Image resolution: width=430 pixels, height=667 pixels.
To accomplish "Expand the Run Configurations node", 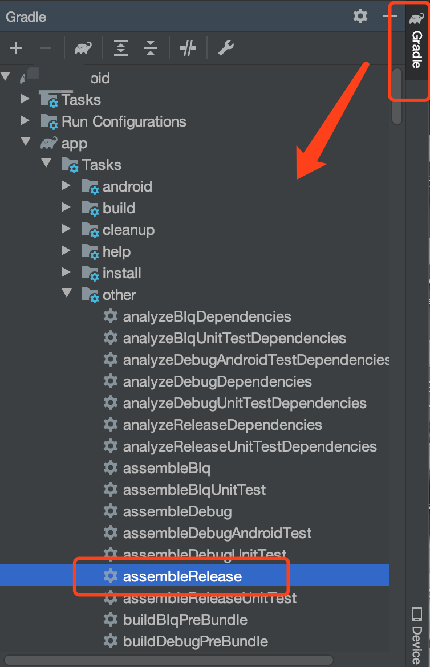I will (25, 121).
